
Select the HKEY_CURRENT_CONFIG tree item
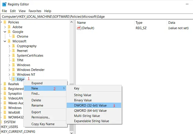18,132
